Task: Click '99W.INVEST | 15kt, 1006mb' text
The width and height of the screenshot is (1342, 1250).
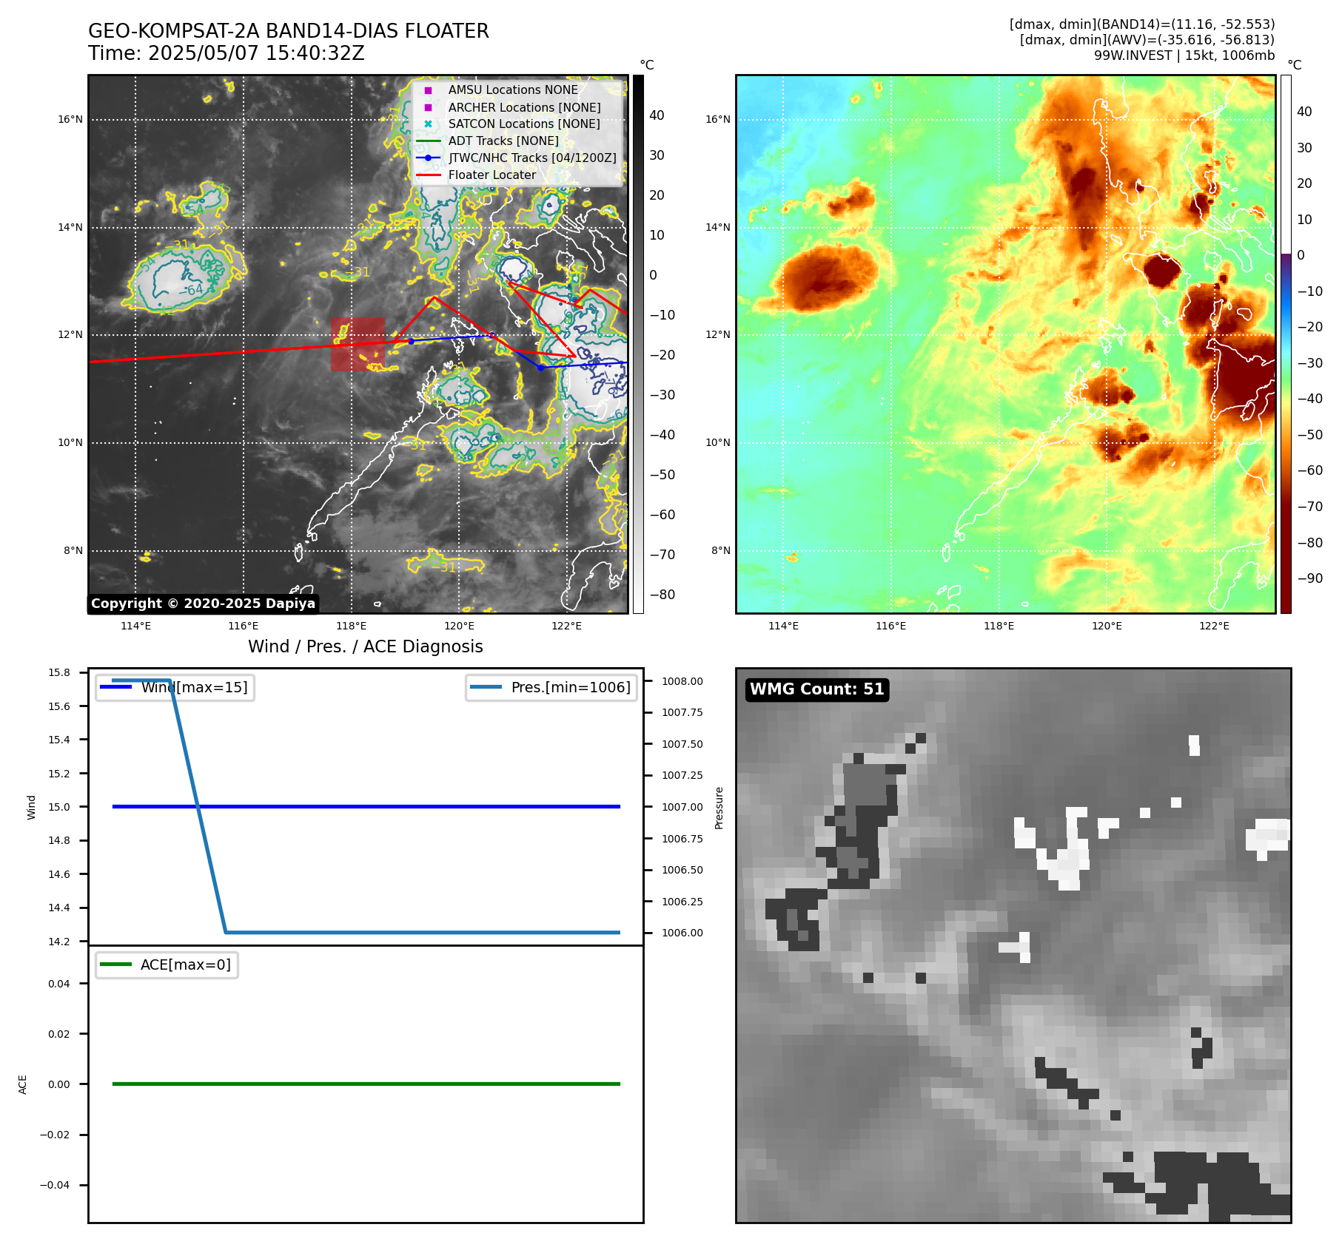Action: click(x=1184, y=55)
